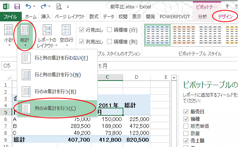
Task: Select row 9 header
Action: click(x=6, y=140)
